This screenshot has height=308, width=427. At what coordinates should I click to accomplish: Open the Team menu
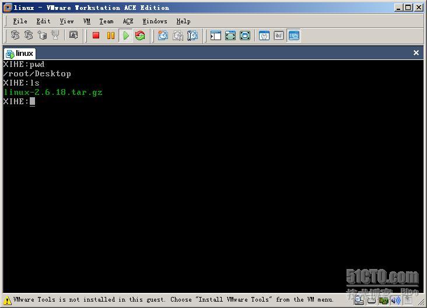click(x=106, y=21)
